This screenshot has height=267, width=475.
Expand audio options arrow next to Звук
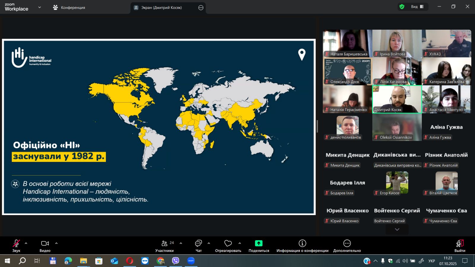26,243
